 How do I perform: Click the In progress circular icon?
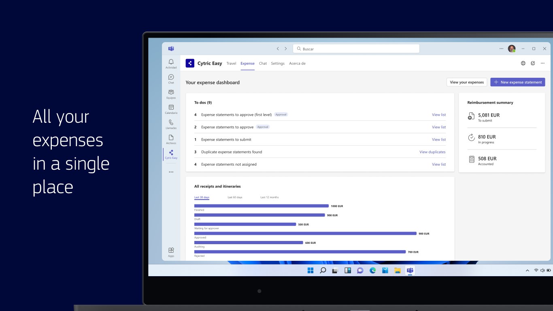coord(471,138)
